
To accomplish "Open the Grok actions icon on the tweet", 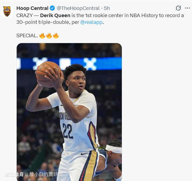I will pyautogui.click(x=178, y=8).
